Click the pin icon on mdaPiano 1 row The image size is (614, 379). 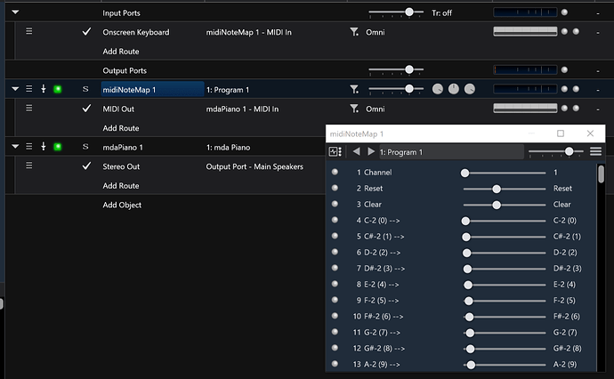pos(44,147)
